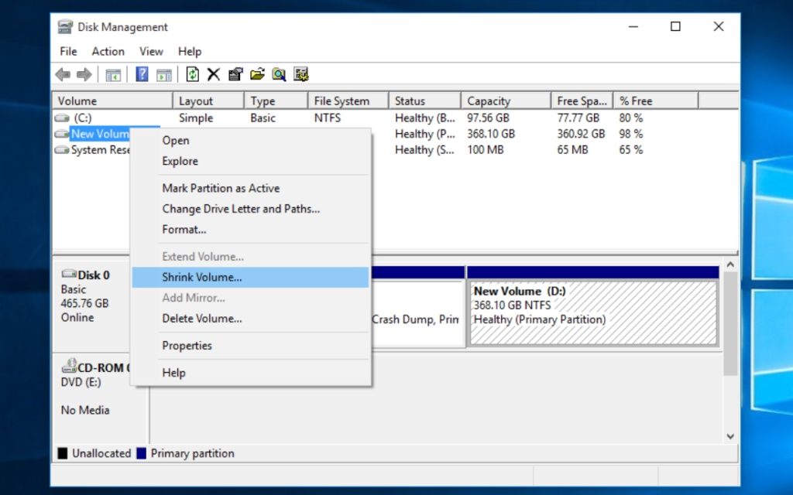Sort by the Capacity column header
The width and height of the screenshot is (793, 495).
(x=506, y=101)
